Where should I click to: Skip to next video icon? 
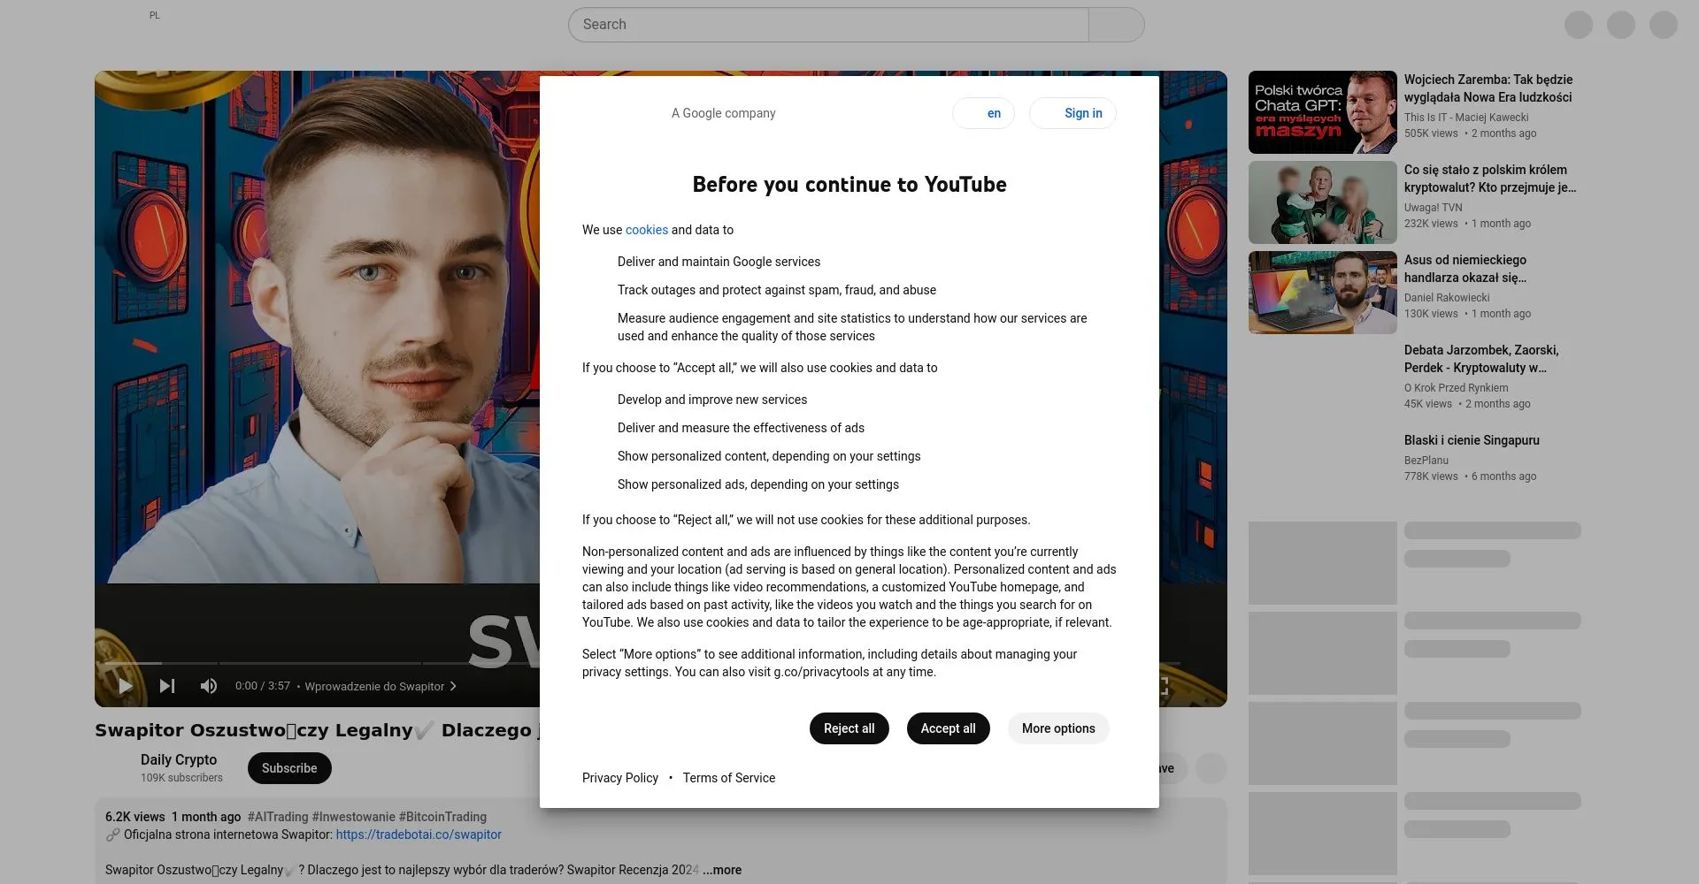click(167, 686)
